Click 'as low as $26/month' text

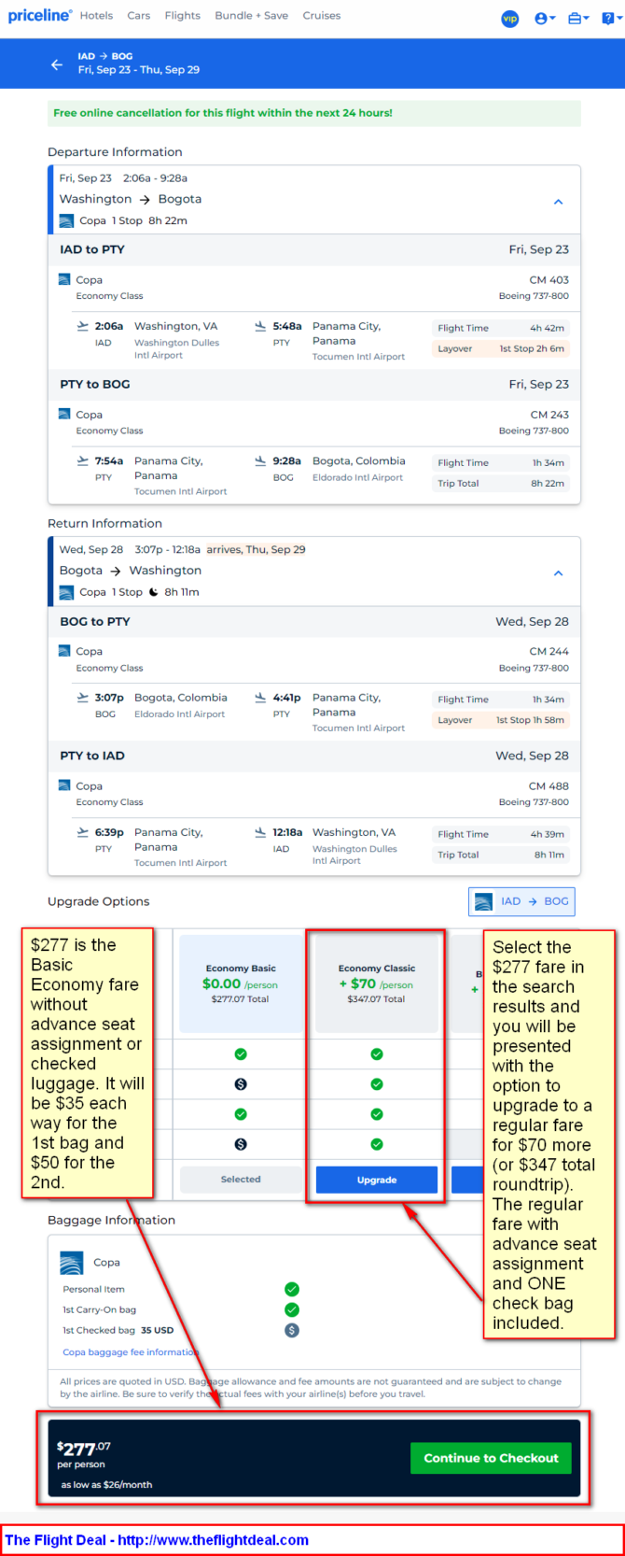(x=106, y=1484)
